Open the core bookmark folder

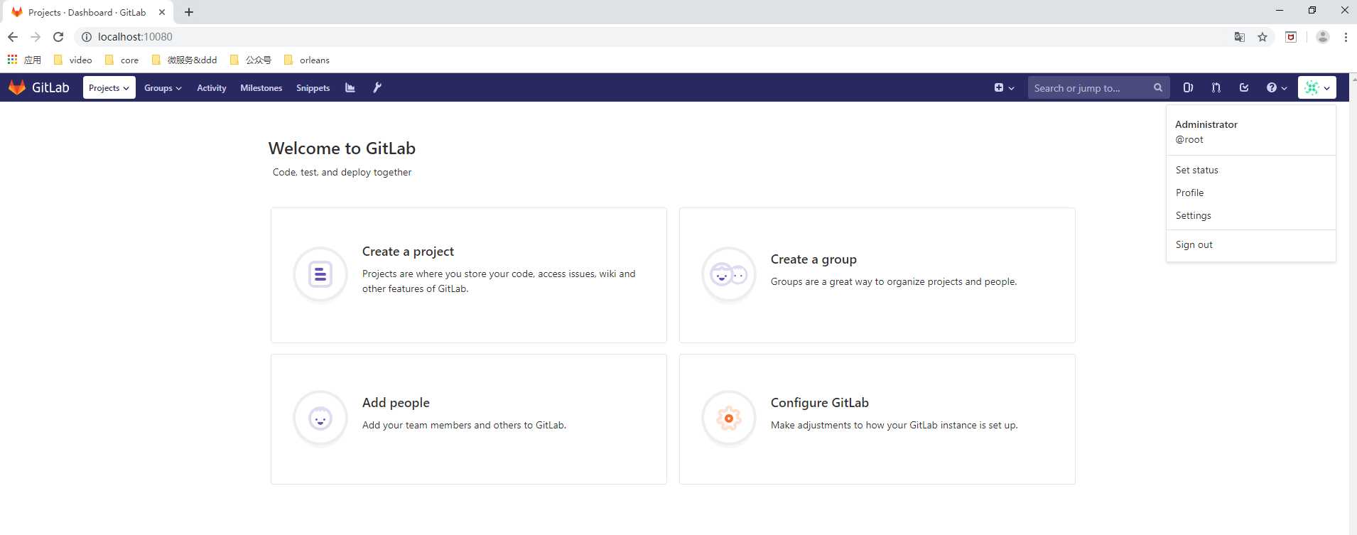pos(121,60)
